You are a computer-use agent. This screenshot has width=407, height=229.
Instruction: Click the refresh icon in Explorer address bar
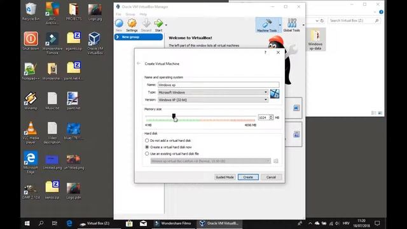(322, 20)
